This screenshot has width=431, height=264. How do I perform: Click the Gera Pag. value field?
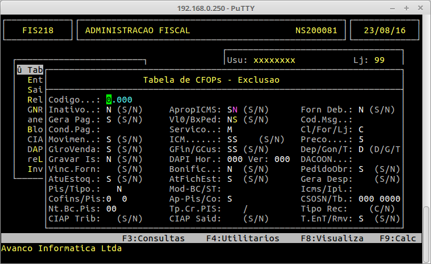click(109, 119)
